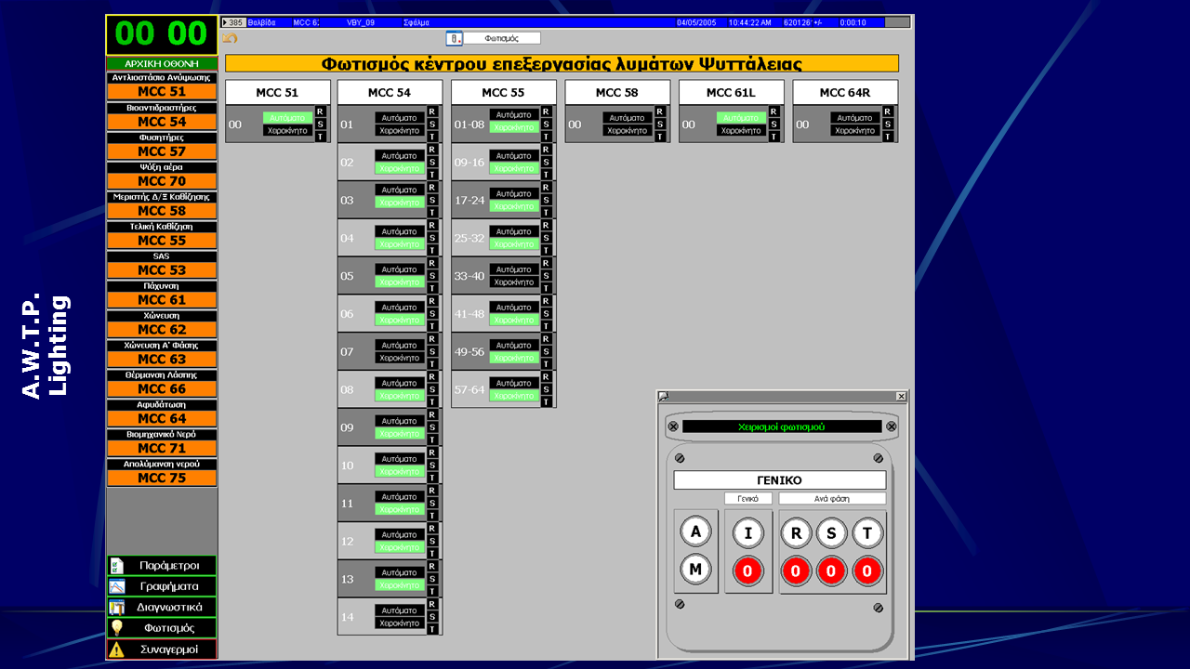The width and height of the screenshot is (1190, 669).
Task: Set MCC 51 row 00 to Αυτόματο
Action: pyautogui.click(x=287, y=118)
